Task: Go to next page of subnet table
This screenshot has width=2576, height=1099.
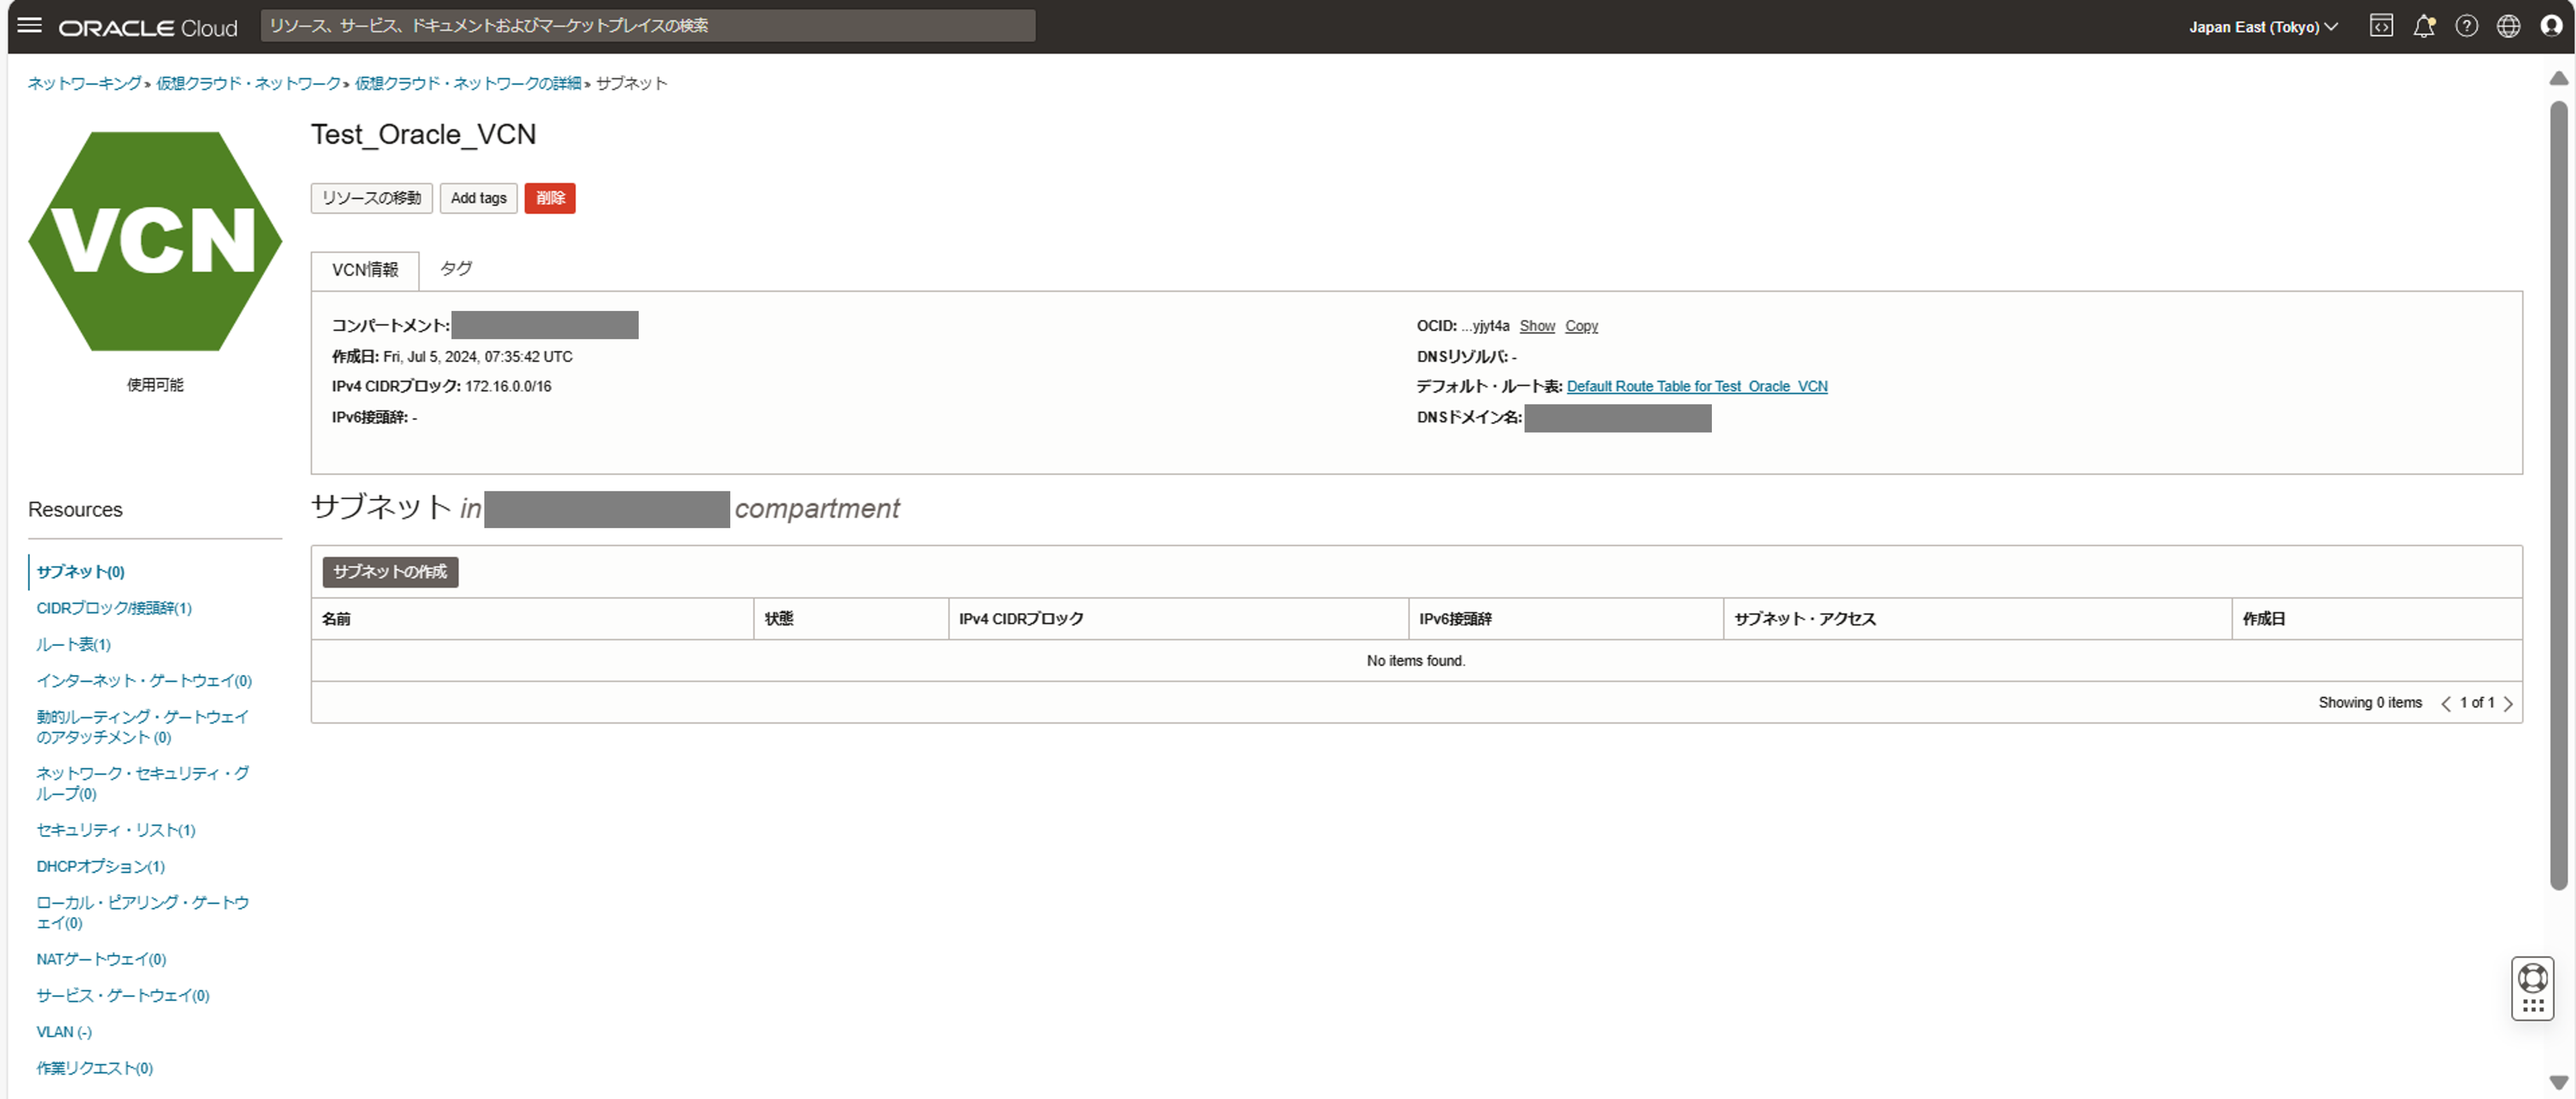Action: [x=2508, y=703]
